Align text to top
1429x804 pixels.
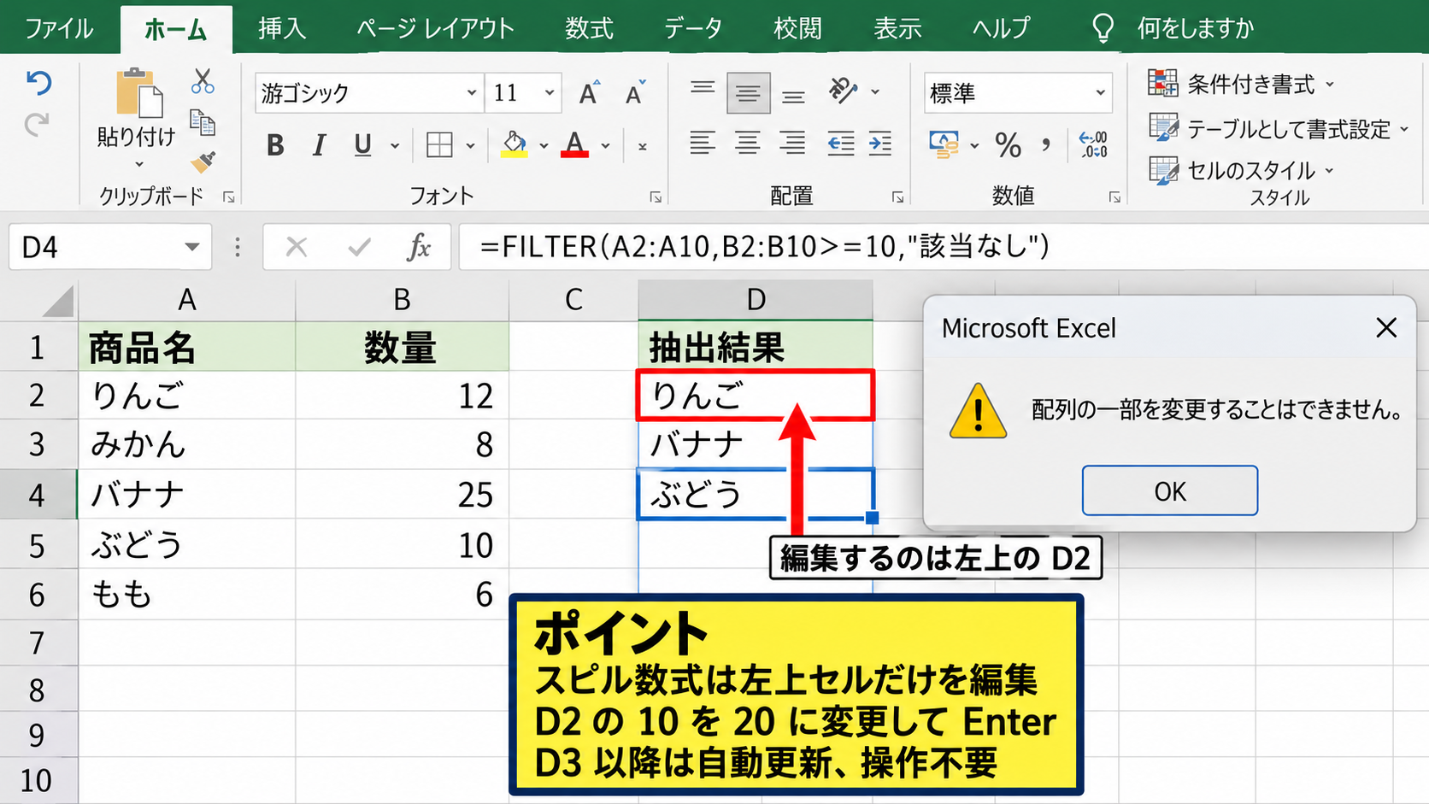(703, 89)
